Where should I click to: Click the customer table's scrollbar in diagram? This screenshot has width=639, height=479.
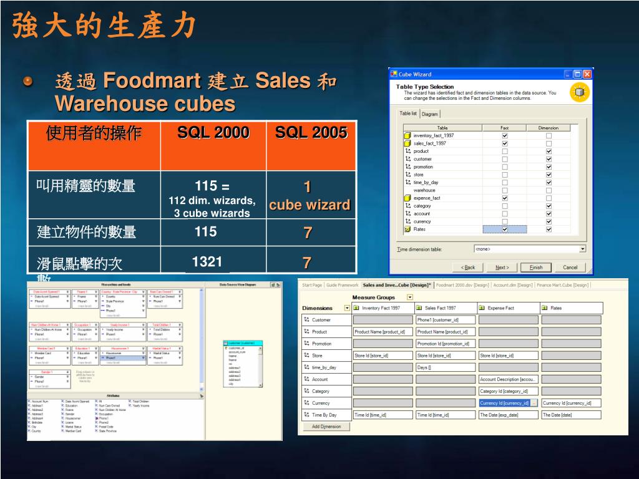click(260, 365)
